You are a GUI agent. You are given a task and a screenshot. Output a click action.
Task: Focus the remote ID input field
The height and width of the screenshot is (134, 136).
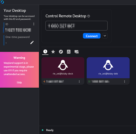(76, 26)
